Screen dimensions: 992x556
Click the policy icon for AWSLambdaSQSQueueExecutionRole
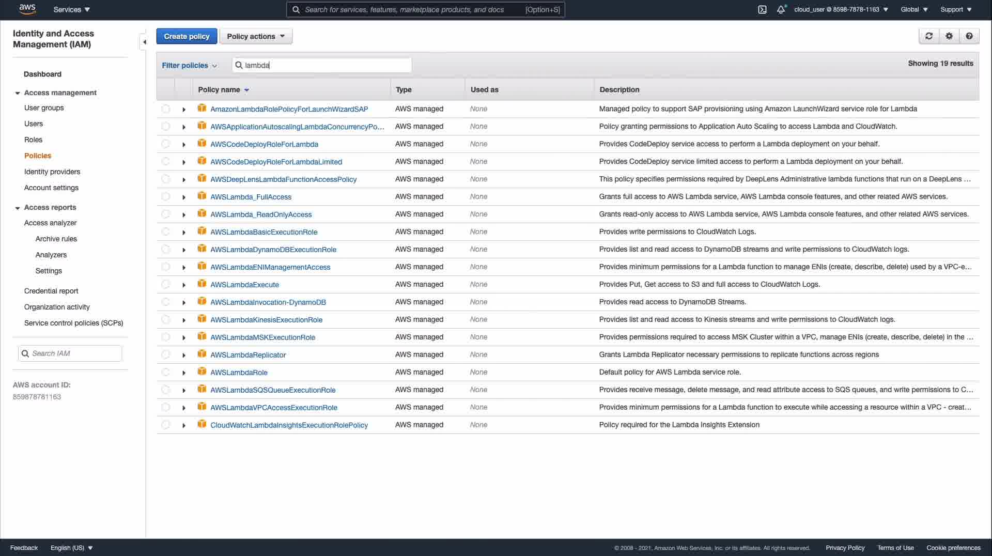click(x=202, y=389)
